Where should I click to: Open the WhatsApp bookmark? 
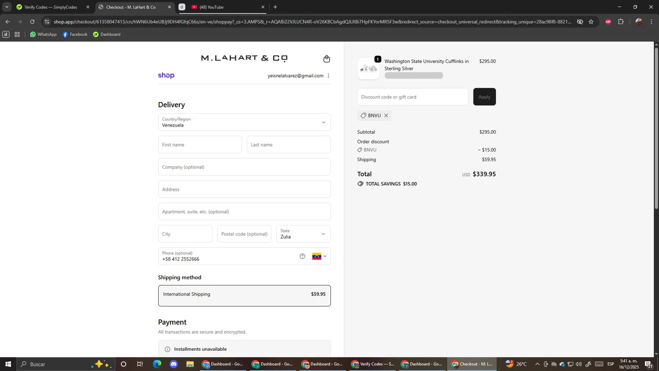[43, 34]
